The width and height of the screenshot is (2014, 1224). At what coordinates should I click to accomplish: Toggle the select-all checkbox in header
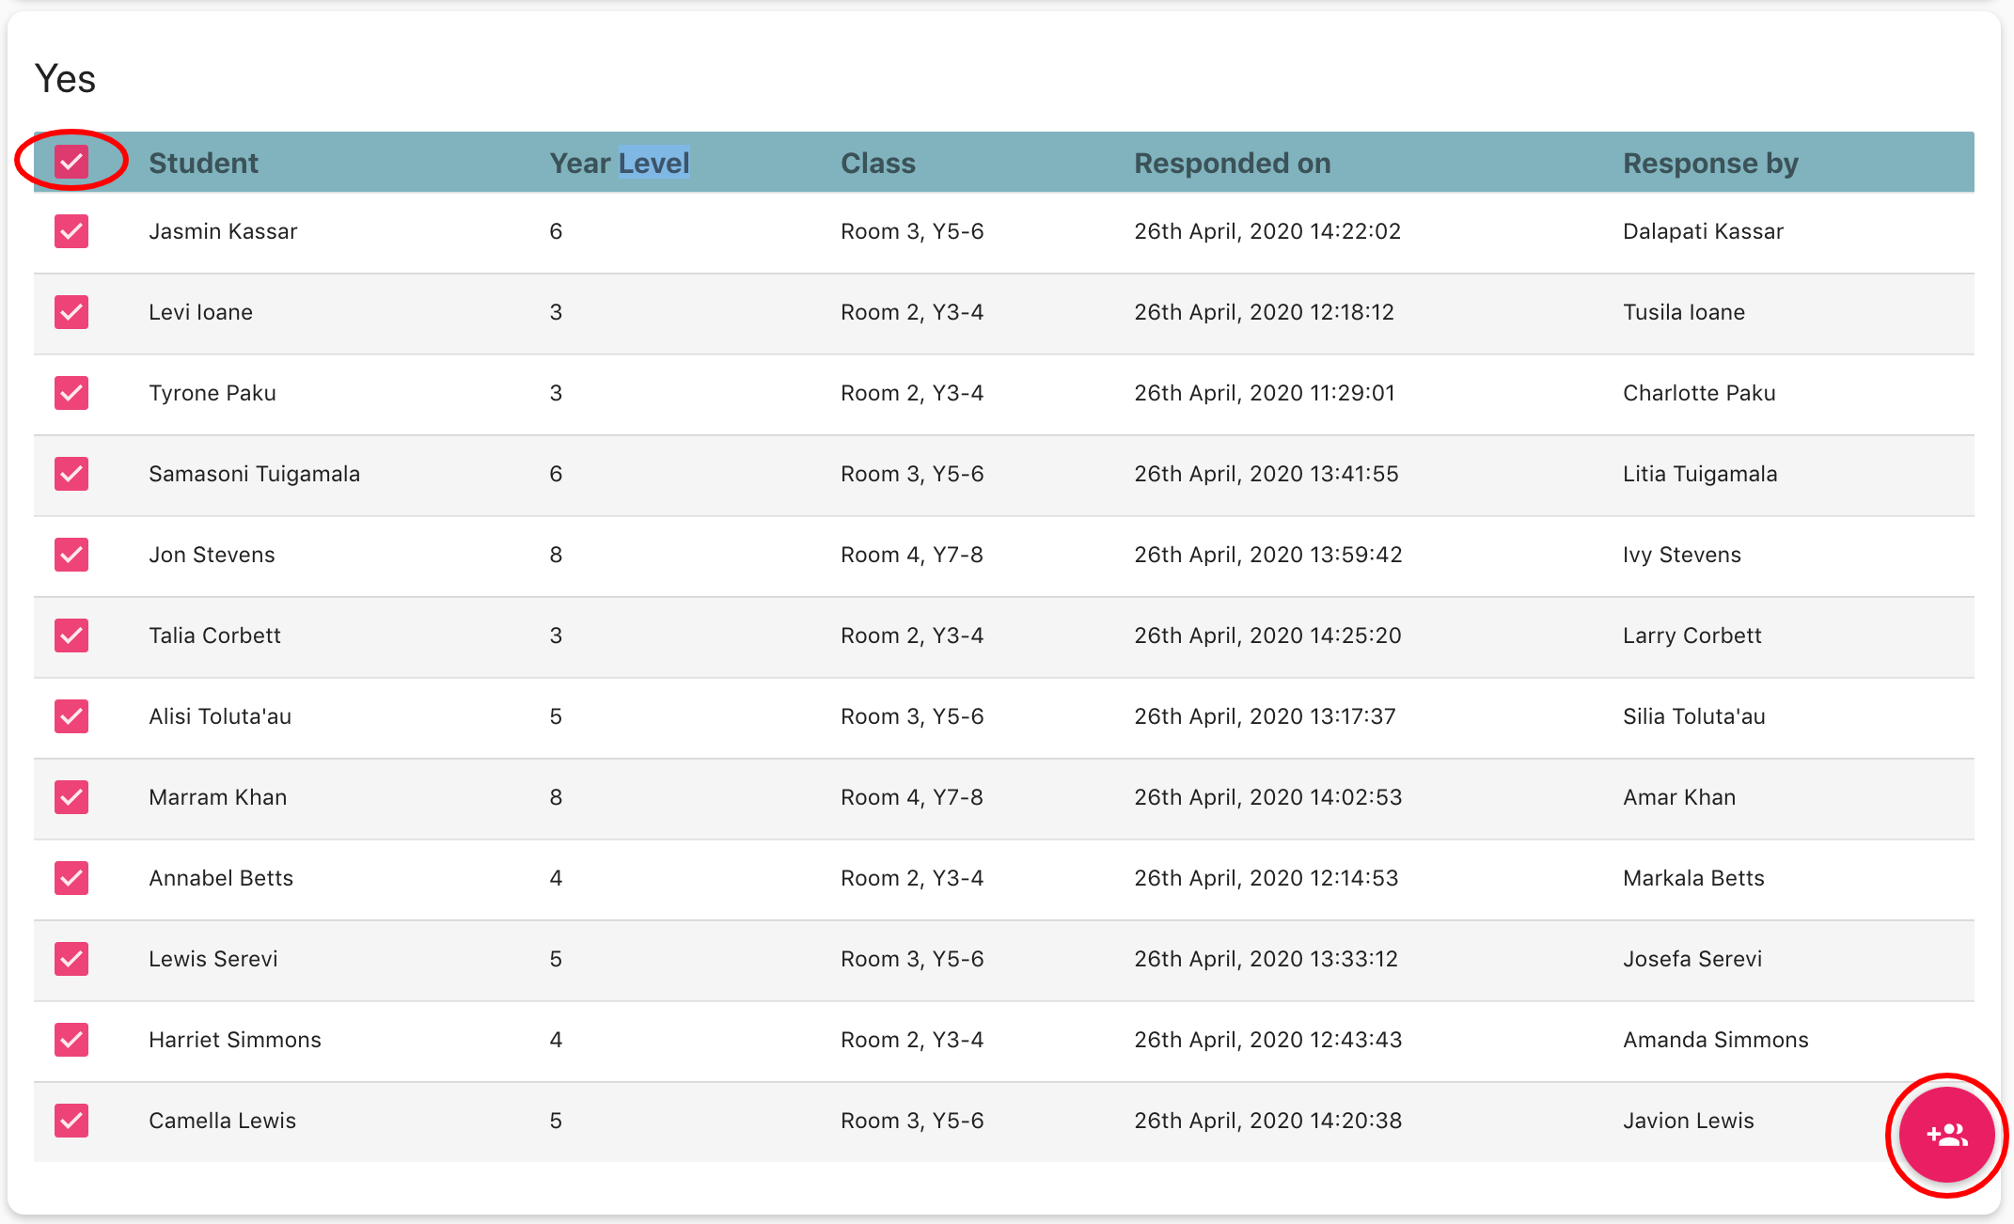[x=71, y=162]
